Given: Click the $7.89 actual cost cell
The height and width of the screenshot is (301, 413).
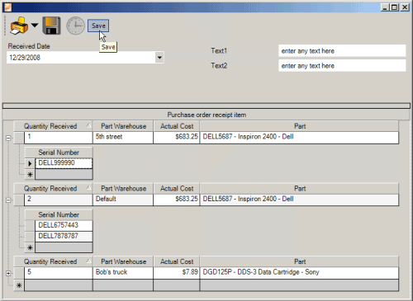Looking at the screenshot, I should pos(177,273).
